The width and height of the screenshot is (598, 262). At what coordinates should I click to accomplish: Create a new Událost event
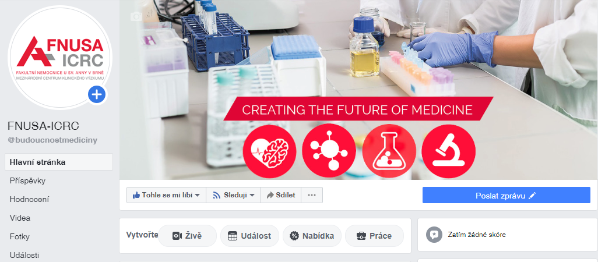coord(249,236)
